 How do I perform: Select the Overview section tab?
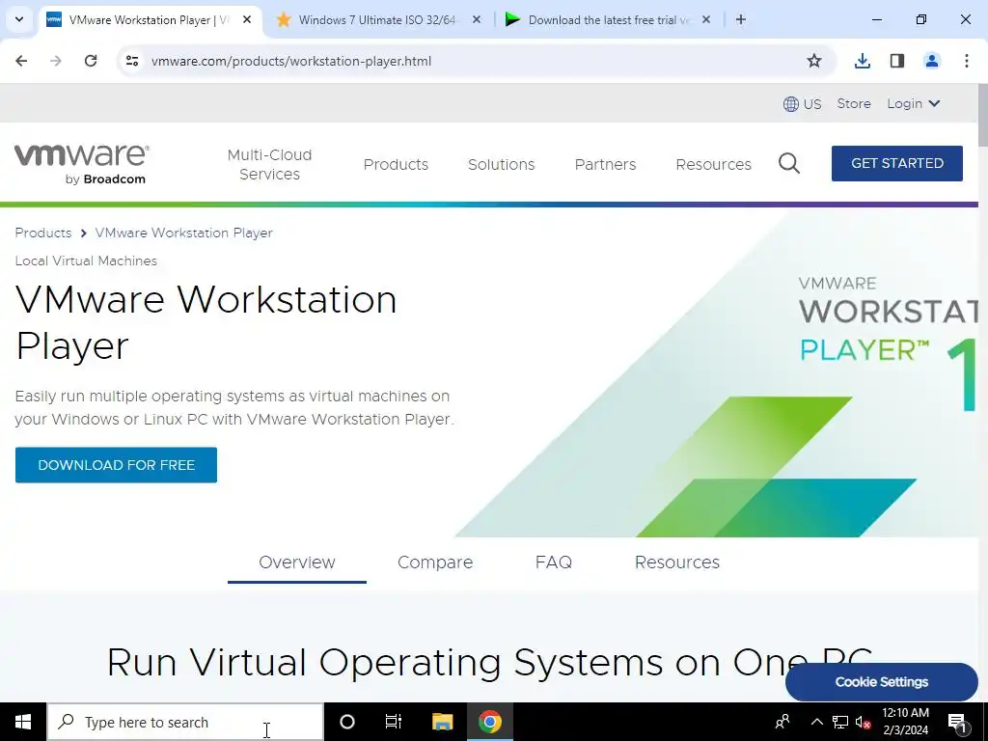pos(297,563)
